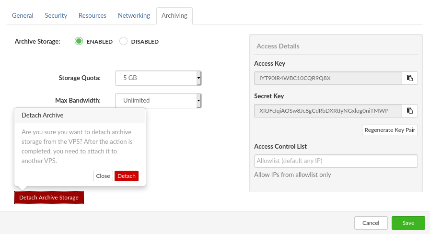This screenshot has height=234, width=430.
Task: Save the archiving settings
Action: tap(408, 223)
